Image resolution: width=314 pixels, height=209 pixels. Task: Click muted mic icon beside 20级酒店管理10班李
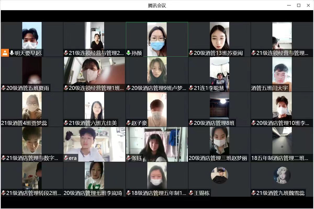coord(254,123)
